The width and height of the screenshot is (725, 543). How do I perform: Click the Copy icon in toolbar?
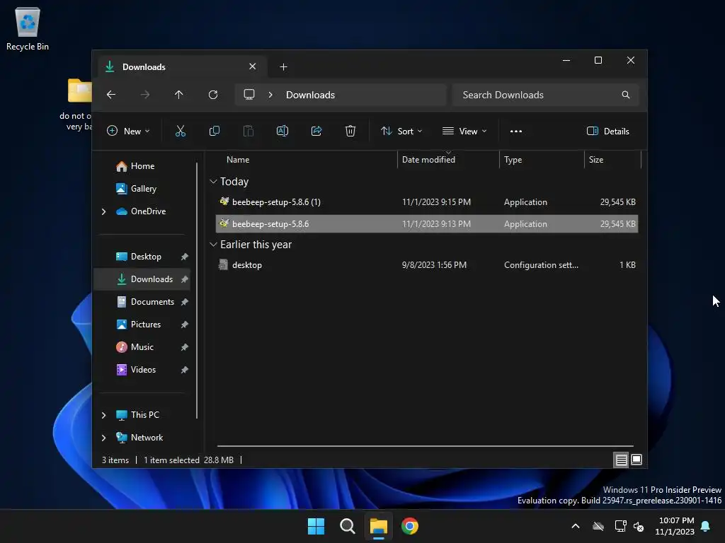point(214,131)
